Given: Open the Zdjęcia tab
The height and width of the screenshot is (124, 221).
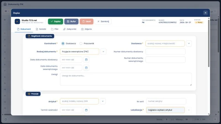Looking at the screenshot, I should click(86, 29).
